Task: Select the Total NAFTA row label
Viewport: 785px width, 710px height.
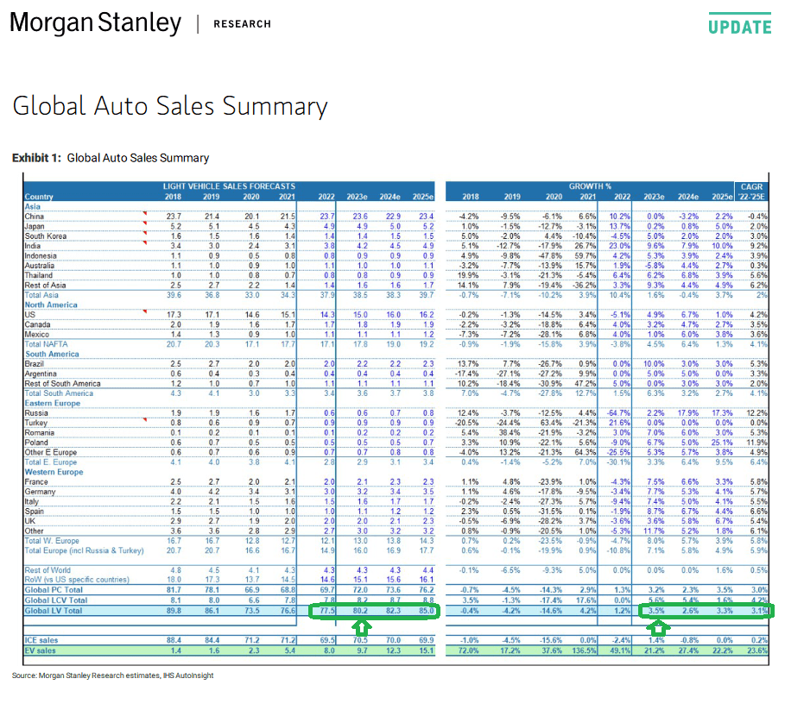Action: pyautogui.click(x=46, y=344)
